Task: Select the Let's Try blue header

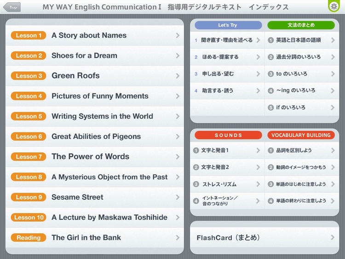Action: 228,25
